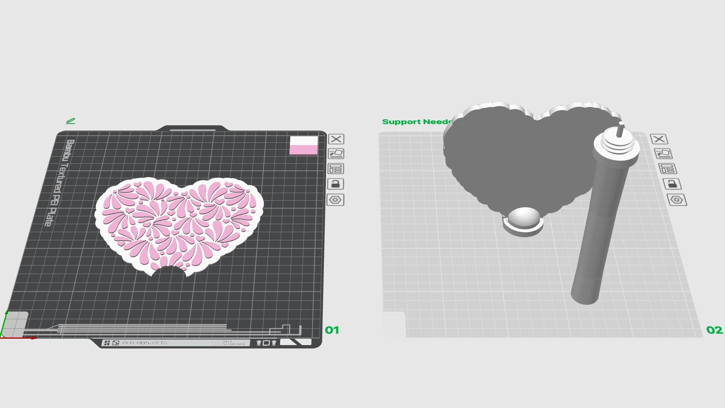Arrange objects on plate 01
The height and width of the screenshot is (408, 725).
coord(336,169)
